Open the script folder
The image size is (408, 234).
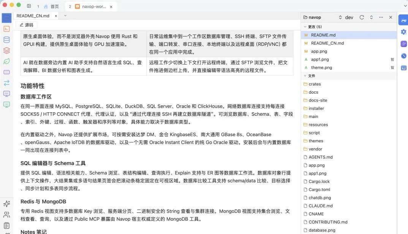click(x=349, y=133)
